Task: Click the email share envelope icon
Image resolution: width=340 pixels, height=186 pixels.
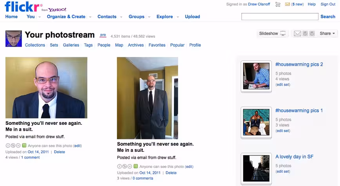Action: [x=297, y=33]
